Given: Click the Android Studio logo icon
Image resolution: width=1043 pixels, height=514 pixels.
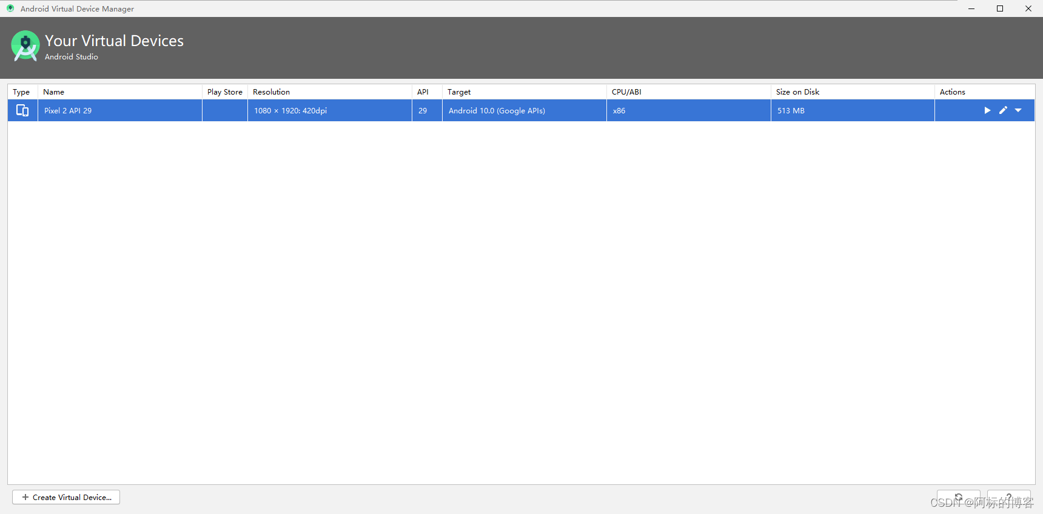Looking at the screenshot, I should pos(25,46).
